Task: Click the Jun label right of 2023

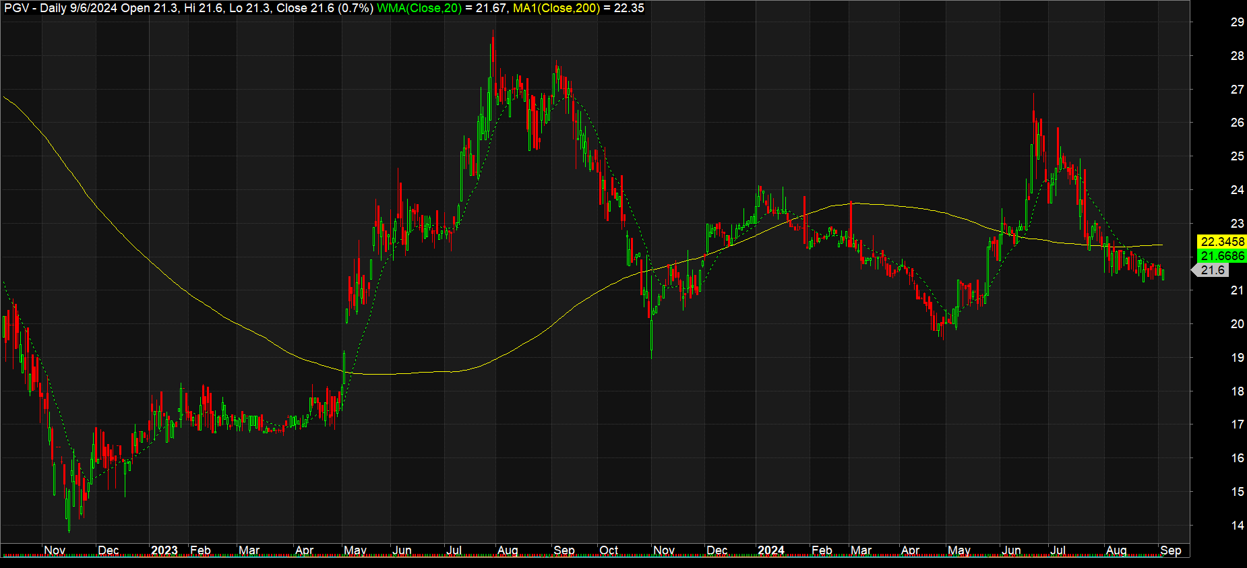Action: click(402, 550)
